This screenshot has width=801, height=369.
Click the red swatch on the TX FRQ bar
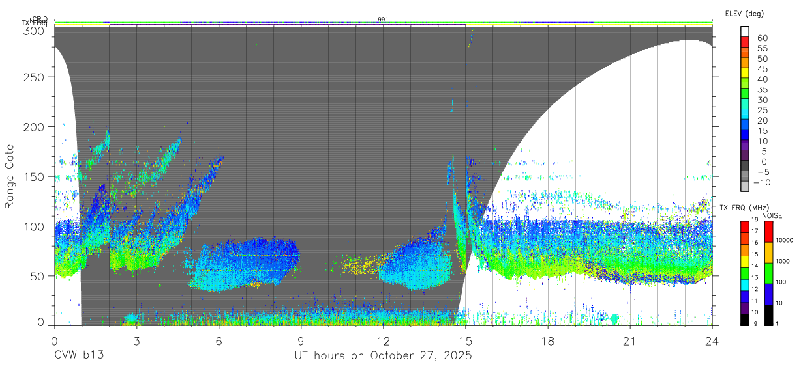[745, 226]
